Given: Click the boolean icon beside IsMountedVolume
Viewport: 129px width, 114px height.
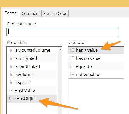Looking at the screenshot, I should click(x=11, y=50).
